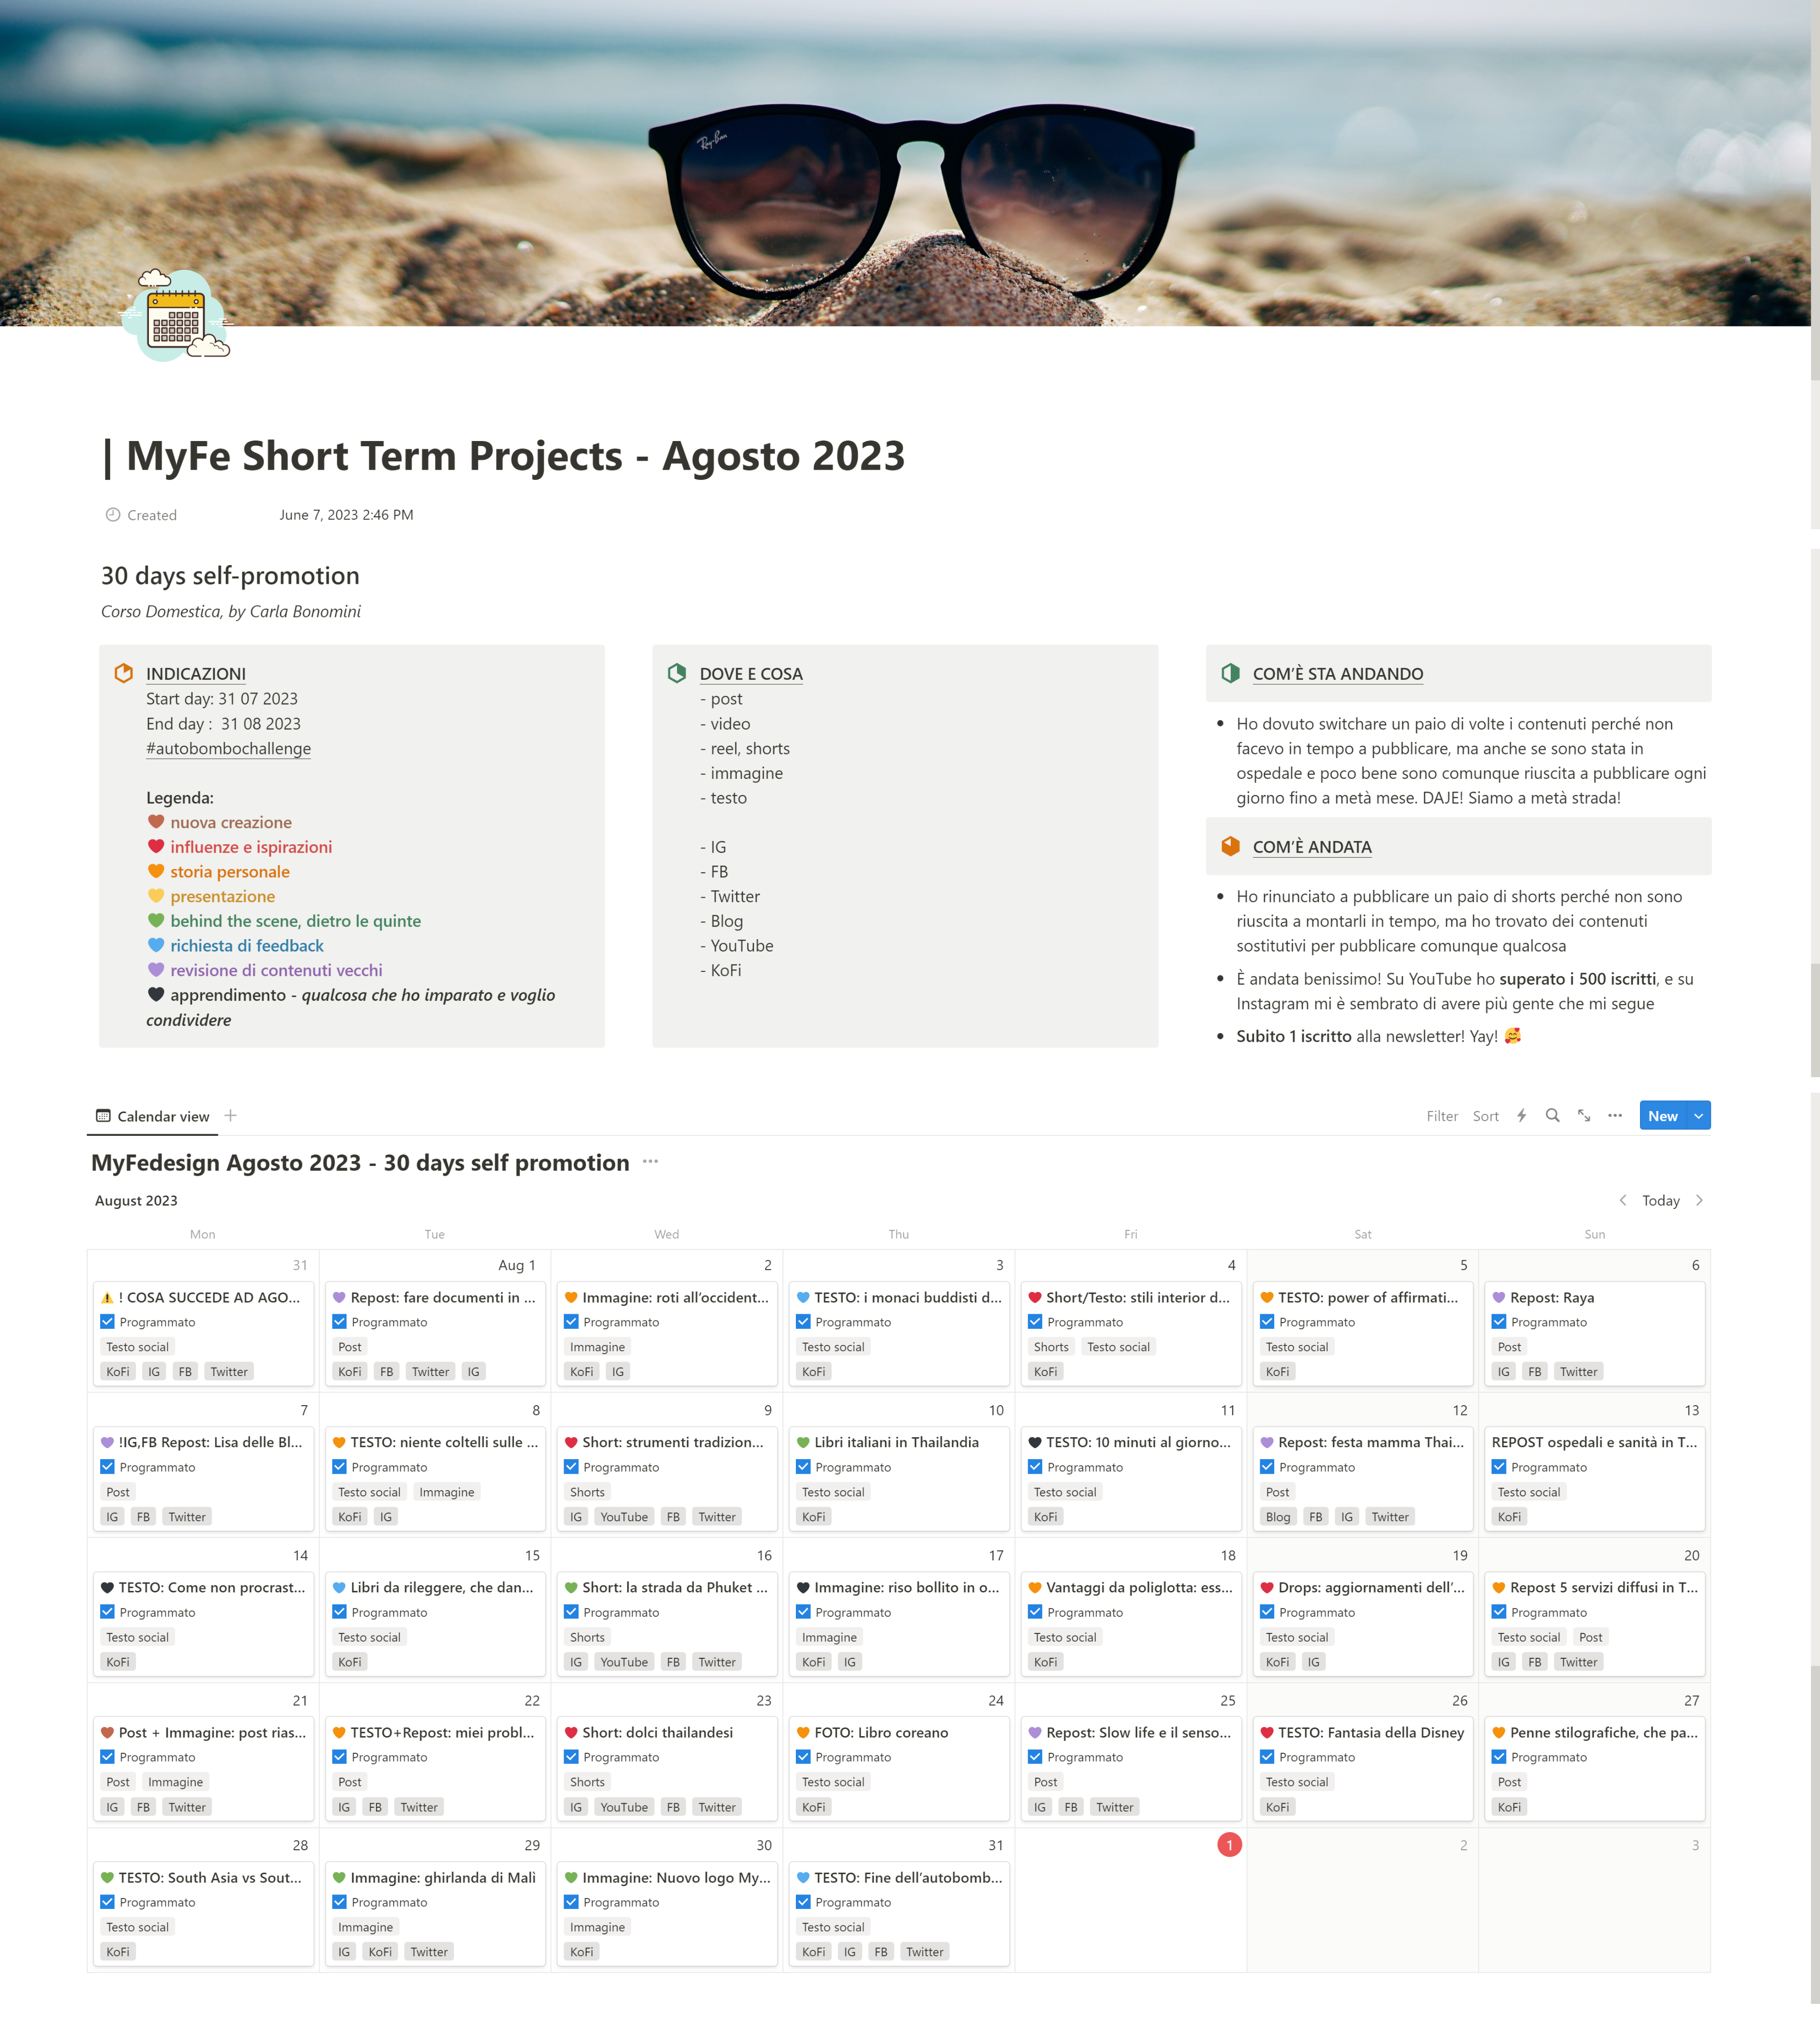Open Repost: Slow life e il senso card

click(x=1130, y=1769)
